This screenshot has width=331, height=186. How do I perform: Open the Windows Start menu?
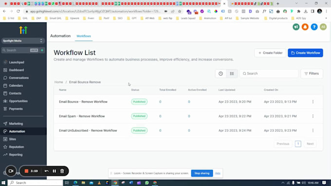tap(3, 183)
